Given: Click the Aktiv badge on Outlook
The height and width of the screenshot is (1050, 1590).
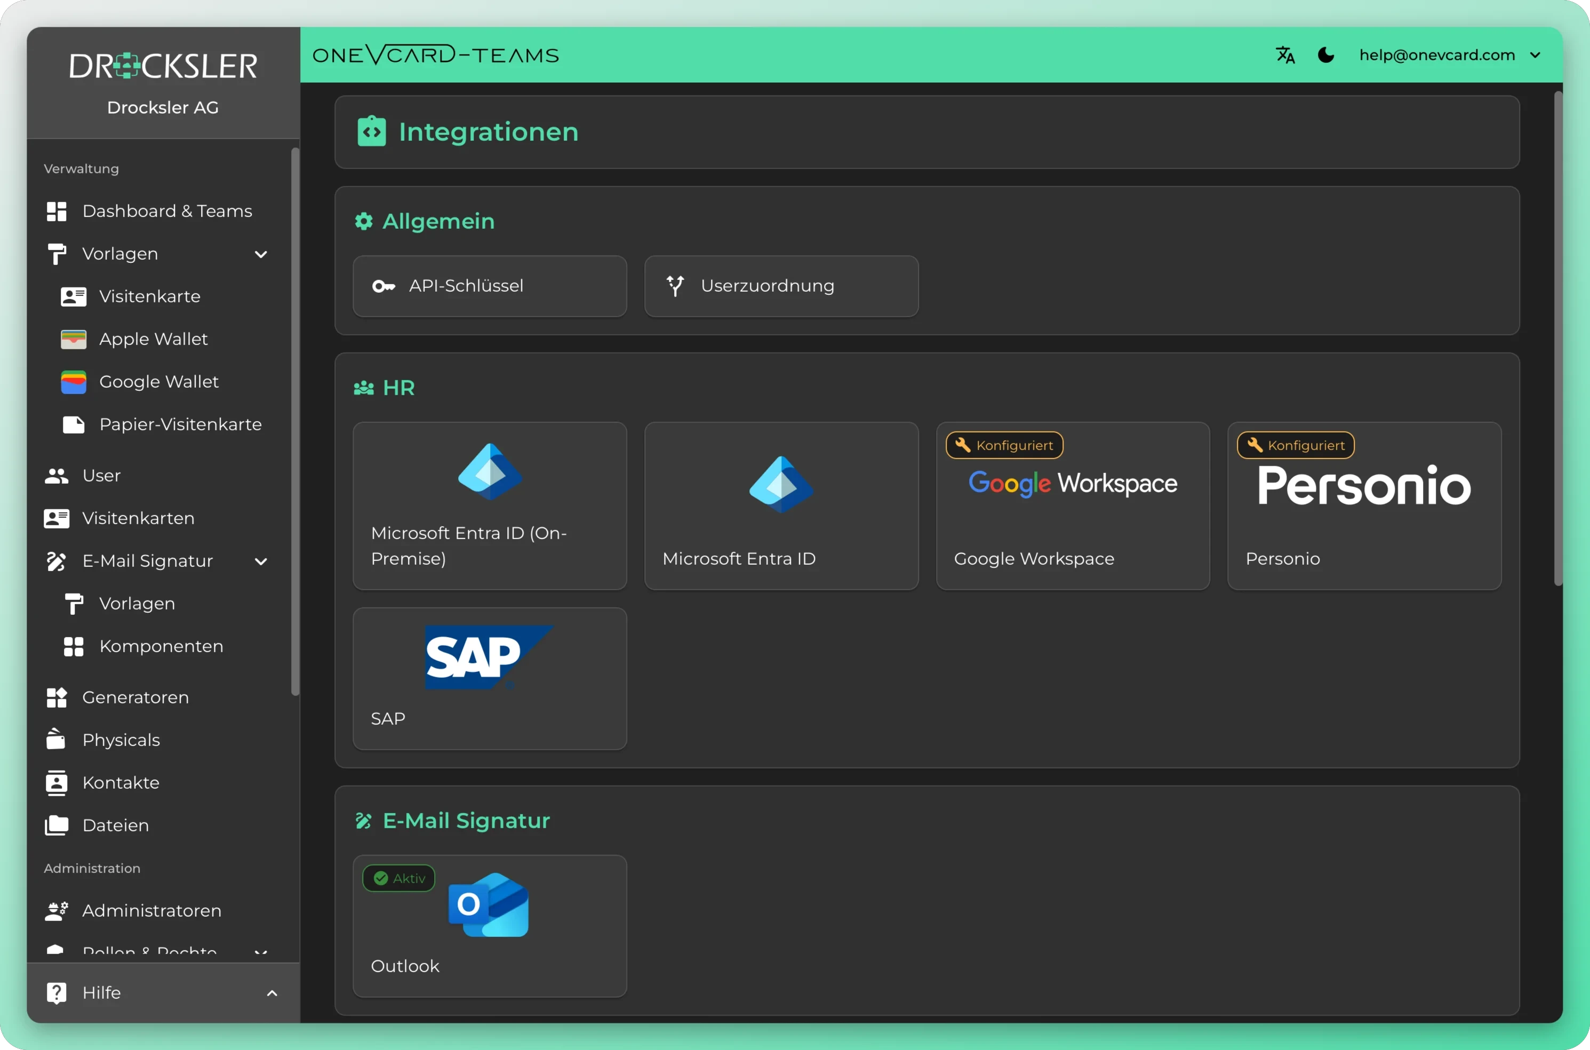Looking at the screenshot, I should point(398,879).
